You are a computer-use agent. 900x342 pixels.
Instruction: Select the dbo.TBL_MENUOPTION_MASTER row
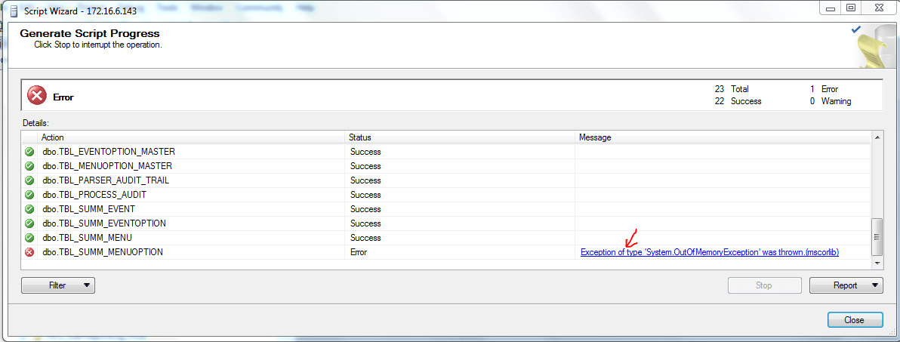[107, 166]
